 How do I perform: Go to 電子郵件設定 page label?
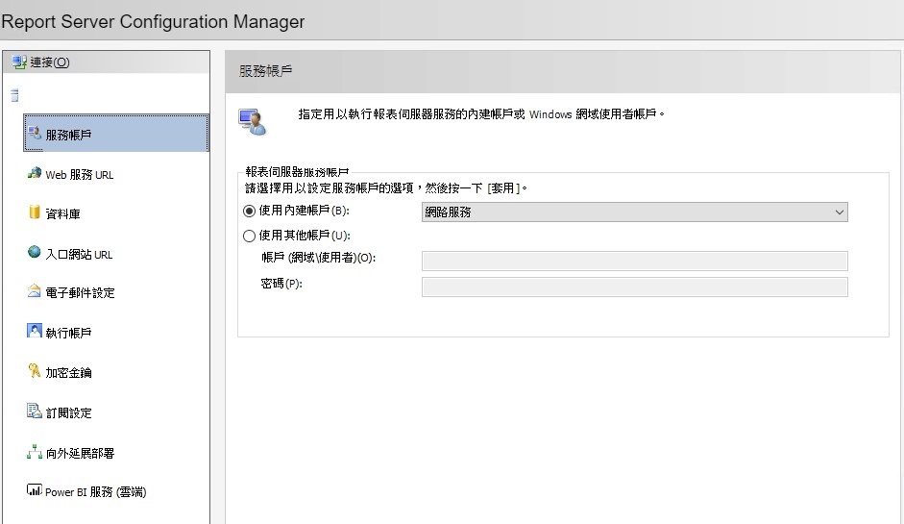coord(80,293)
